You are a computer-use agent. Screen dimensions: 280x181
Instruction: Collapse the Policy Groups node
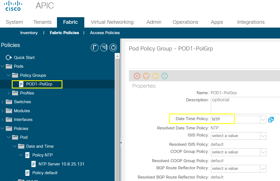tap(8, 75)
